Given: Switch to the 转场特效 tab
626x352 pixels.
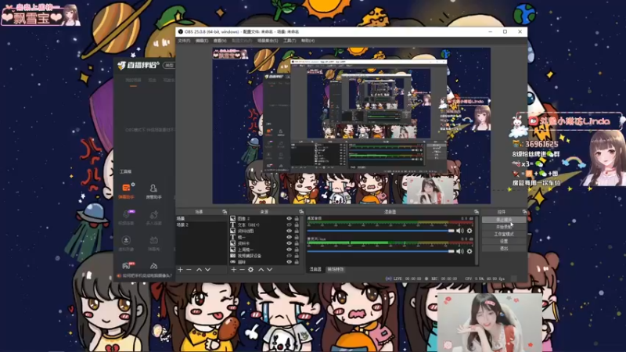Looking at the screenshot, I should tap(336, 269).
